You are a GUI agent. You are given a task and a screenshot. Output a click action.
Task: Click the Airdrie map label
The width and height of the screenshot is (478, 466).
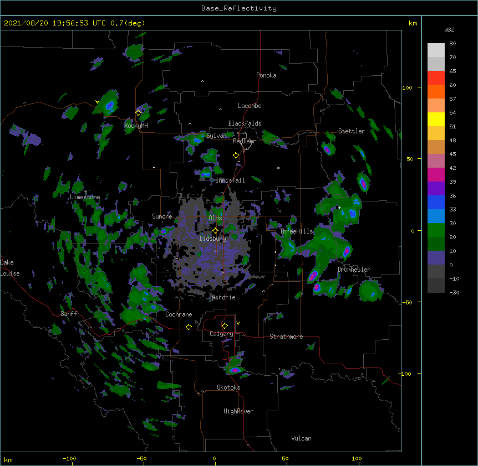(224, 297)
